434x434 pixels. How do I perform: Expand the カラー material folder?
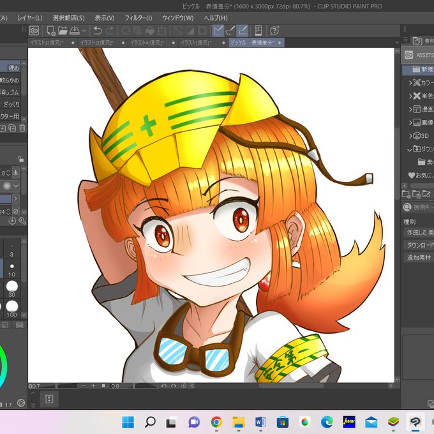point(410,82)
